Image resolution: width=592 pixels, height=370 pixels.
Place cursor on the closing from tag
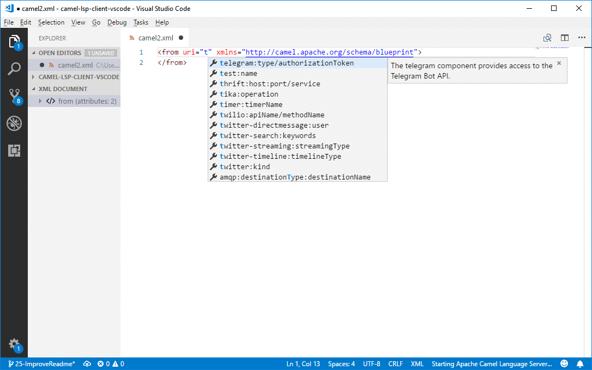pos(172,63)
